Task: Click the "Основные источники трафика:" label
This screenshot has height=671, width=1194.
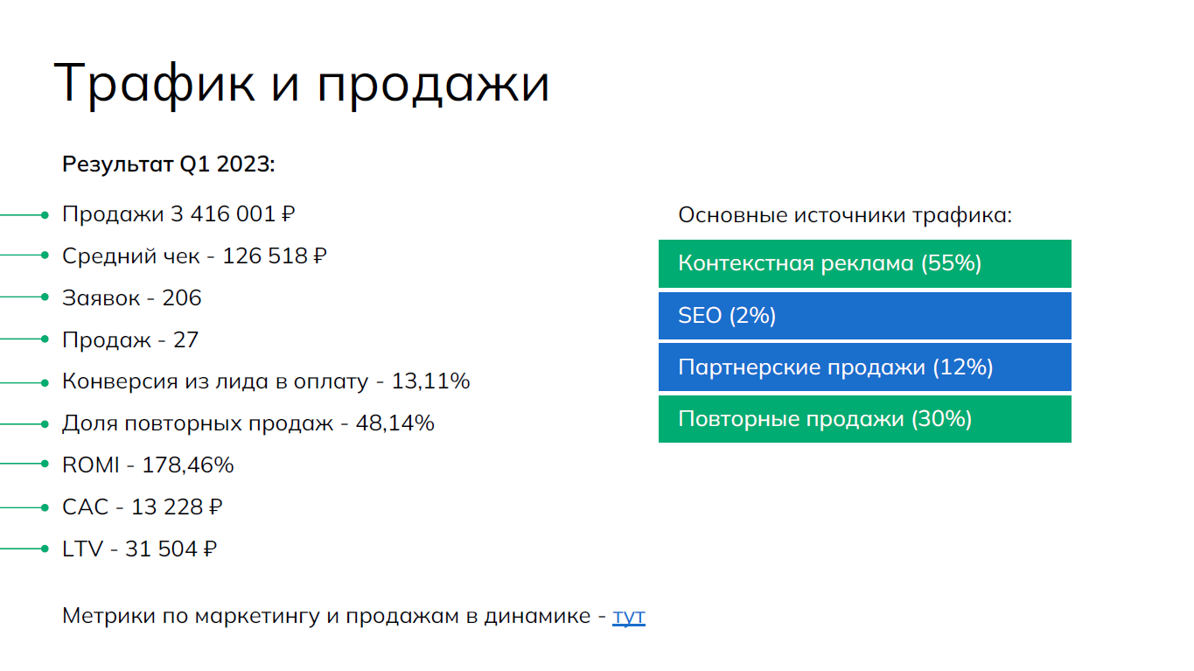Action: pos(845,215)
